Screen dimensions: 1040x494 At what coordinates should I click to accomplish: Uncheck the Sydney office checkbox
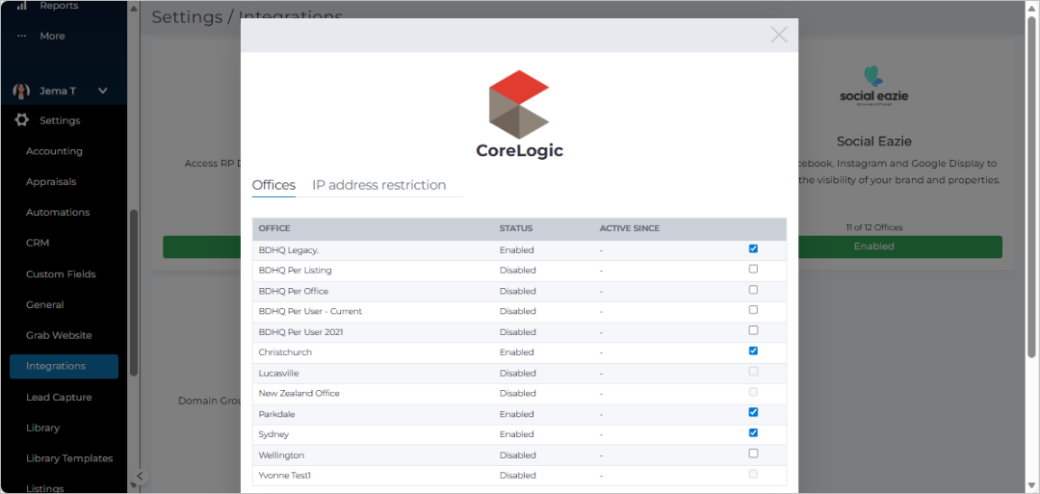click(753, 433)
